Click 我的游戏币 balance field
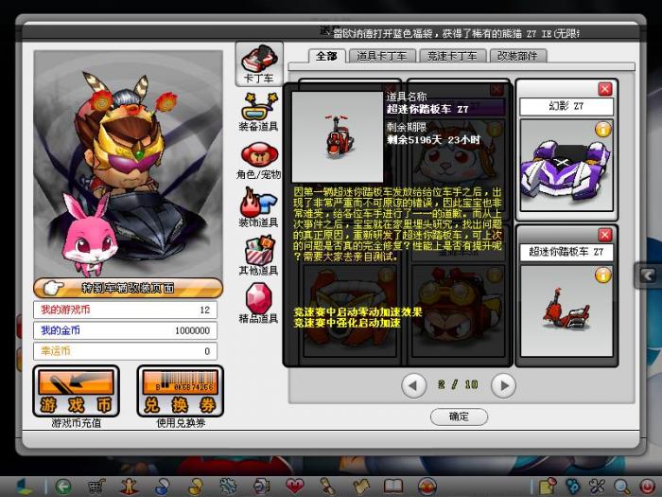662x497 pixels. tap(126, 310)
